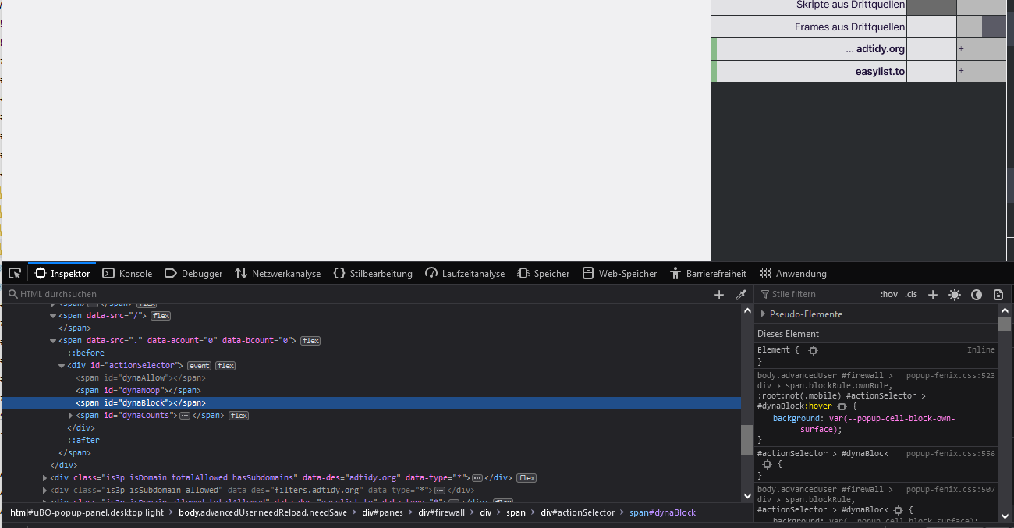Click the dark block cell for Frames aus Drittquellen
The width and height of the screenshot is (1014, 528).
[x=994, y=27]
